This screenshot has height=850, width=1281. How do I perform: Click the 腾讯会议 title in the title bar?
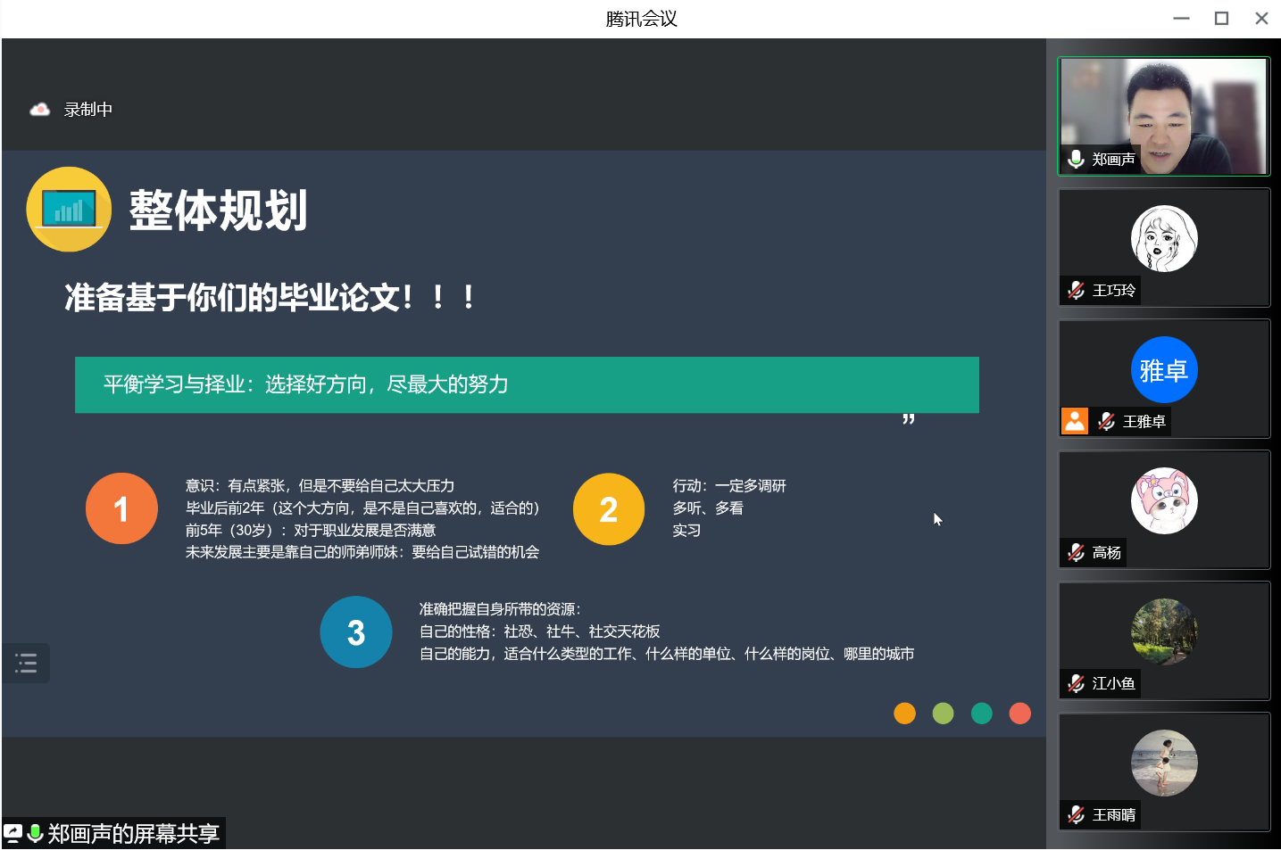[639, 18]
